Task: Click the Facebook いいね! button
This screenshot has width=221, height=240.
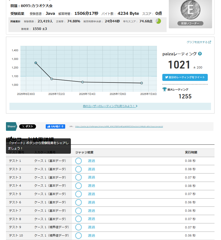Action: pos(55,126)
